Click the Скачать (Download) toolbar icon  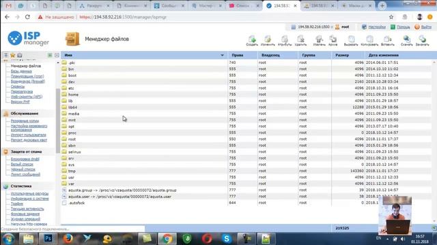point(407,41)
